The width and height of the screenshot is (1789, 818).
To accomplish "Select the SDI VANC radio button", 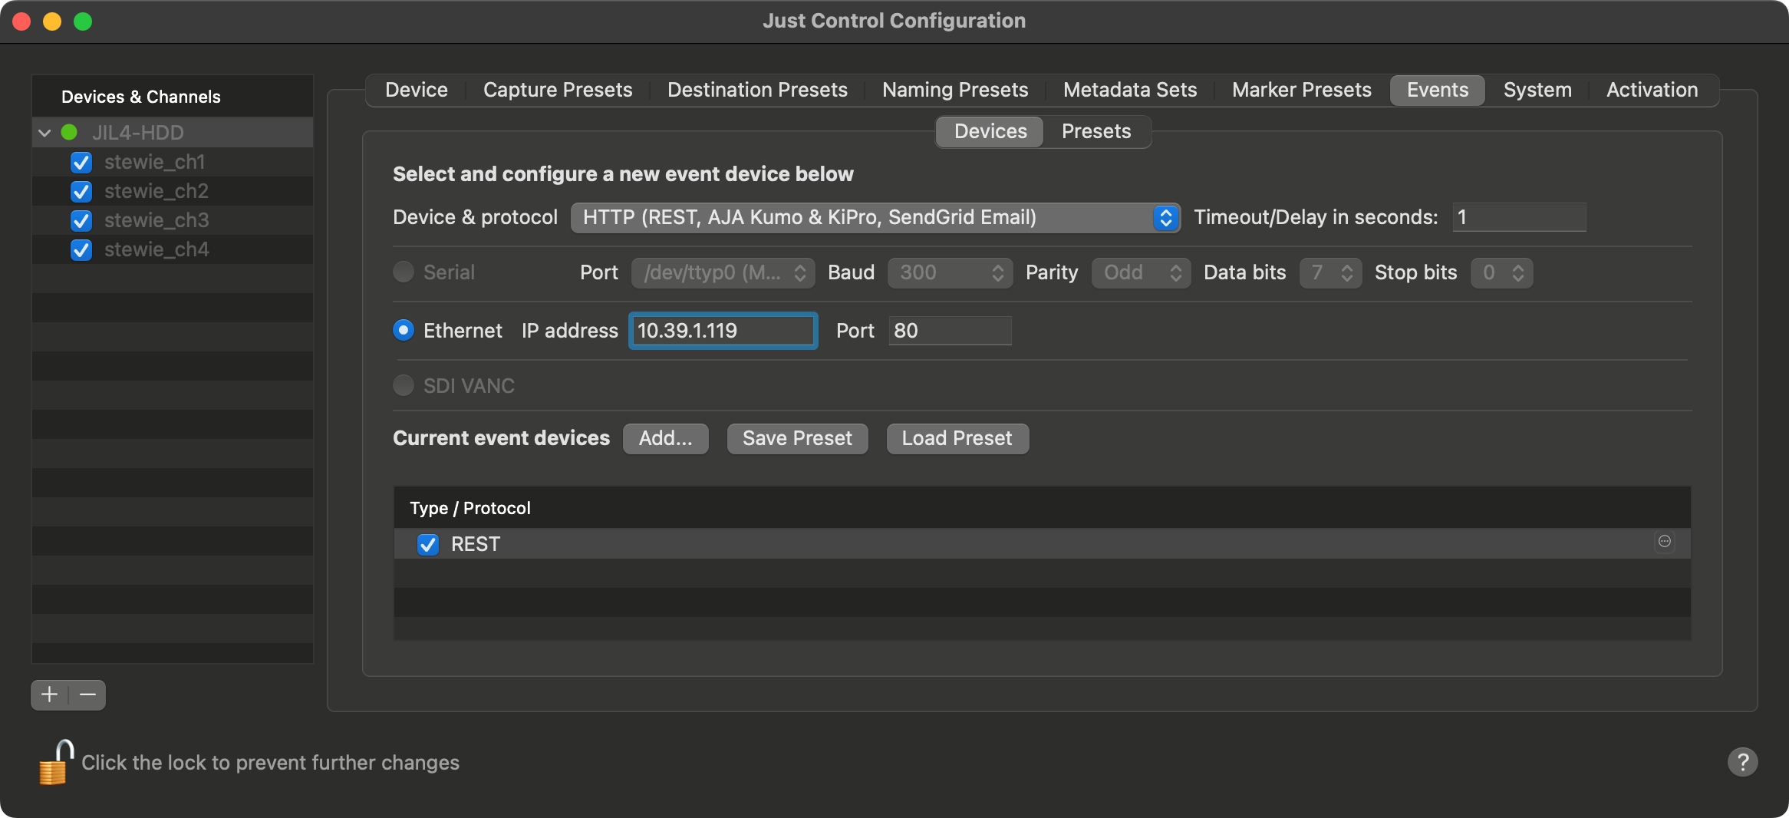I will point(404,385).
